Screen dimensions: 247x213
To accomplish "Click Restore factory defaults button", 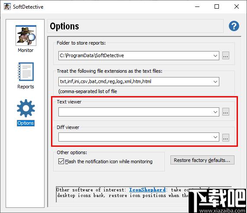I will point(202,160).
